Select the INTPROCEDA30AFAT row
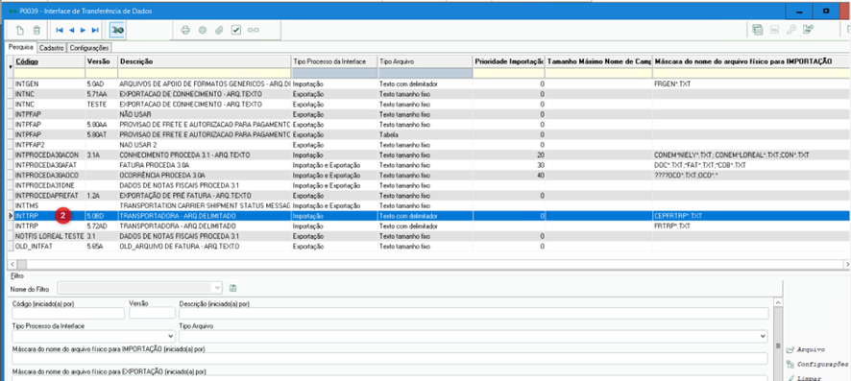Image resolution: width=851 pixels, height=381 pixels. click(x=428, y=165)
